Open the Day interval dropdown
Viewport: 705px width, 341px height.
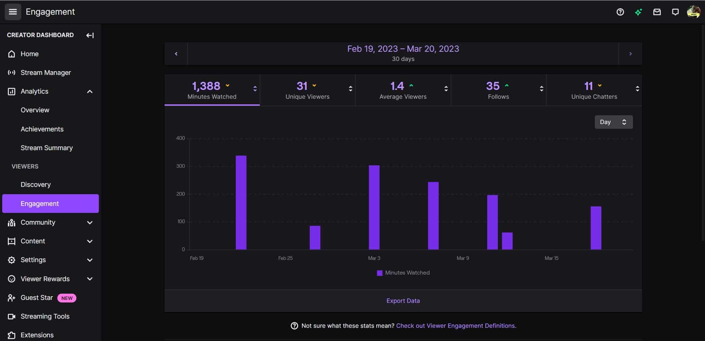click(614, 122)
